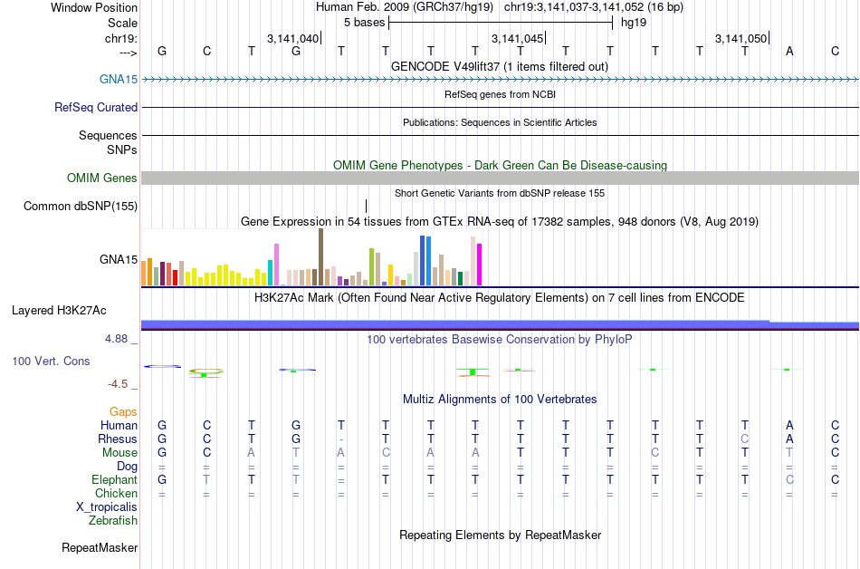860x569 pixels.
Task: Click the blue H3K27Ac signal band
Action: coord(501,325)
